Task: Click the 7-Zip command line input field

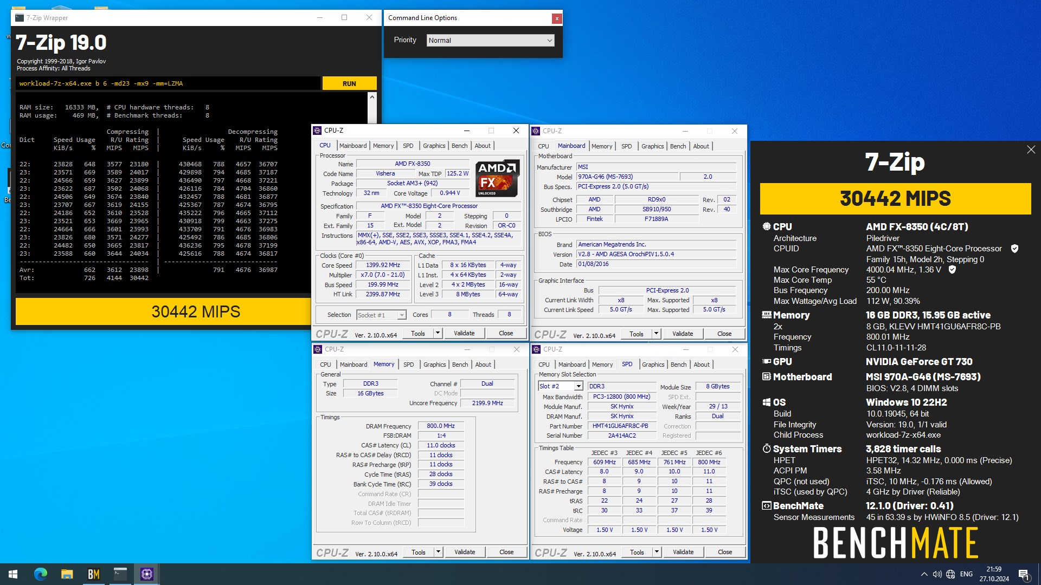Action: click(x=168, y=83)
